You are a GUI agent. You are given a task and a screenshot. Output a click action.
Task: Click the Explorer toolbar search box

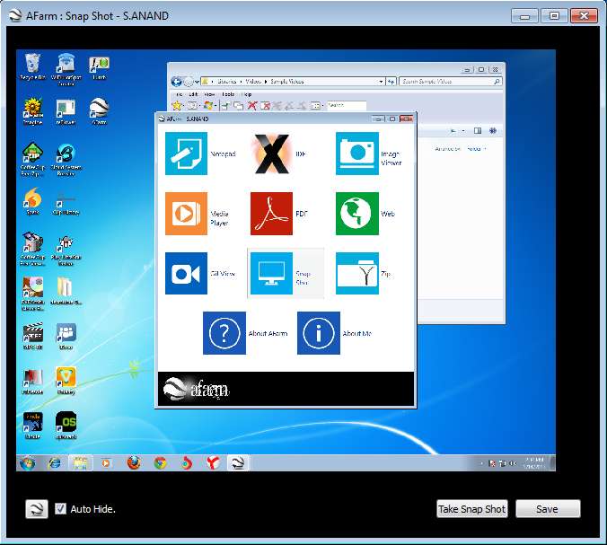click(x=347, y=105)
